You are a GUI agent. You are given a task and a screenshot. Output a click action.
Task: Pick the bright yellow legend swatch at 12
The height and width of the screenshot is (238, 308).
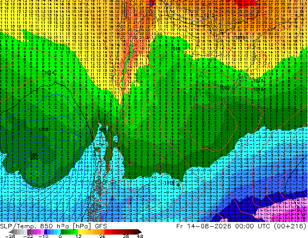click(79, 232)
